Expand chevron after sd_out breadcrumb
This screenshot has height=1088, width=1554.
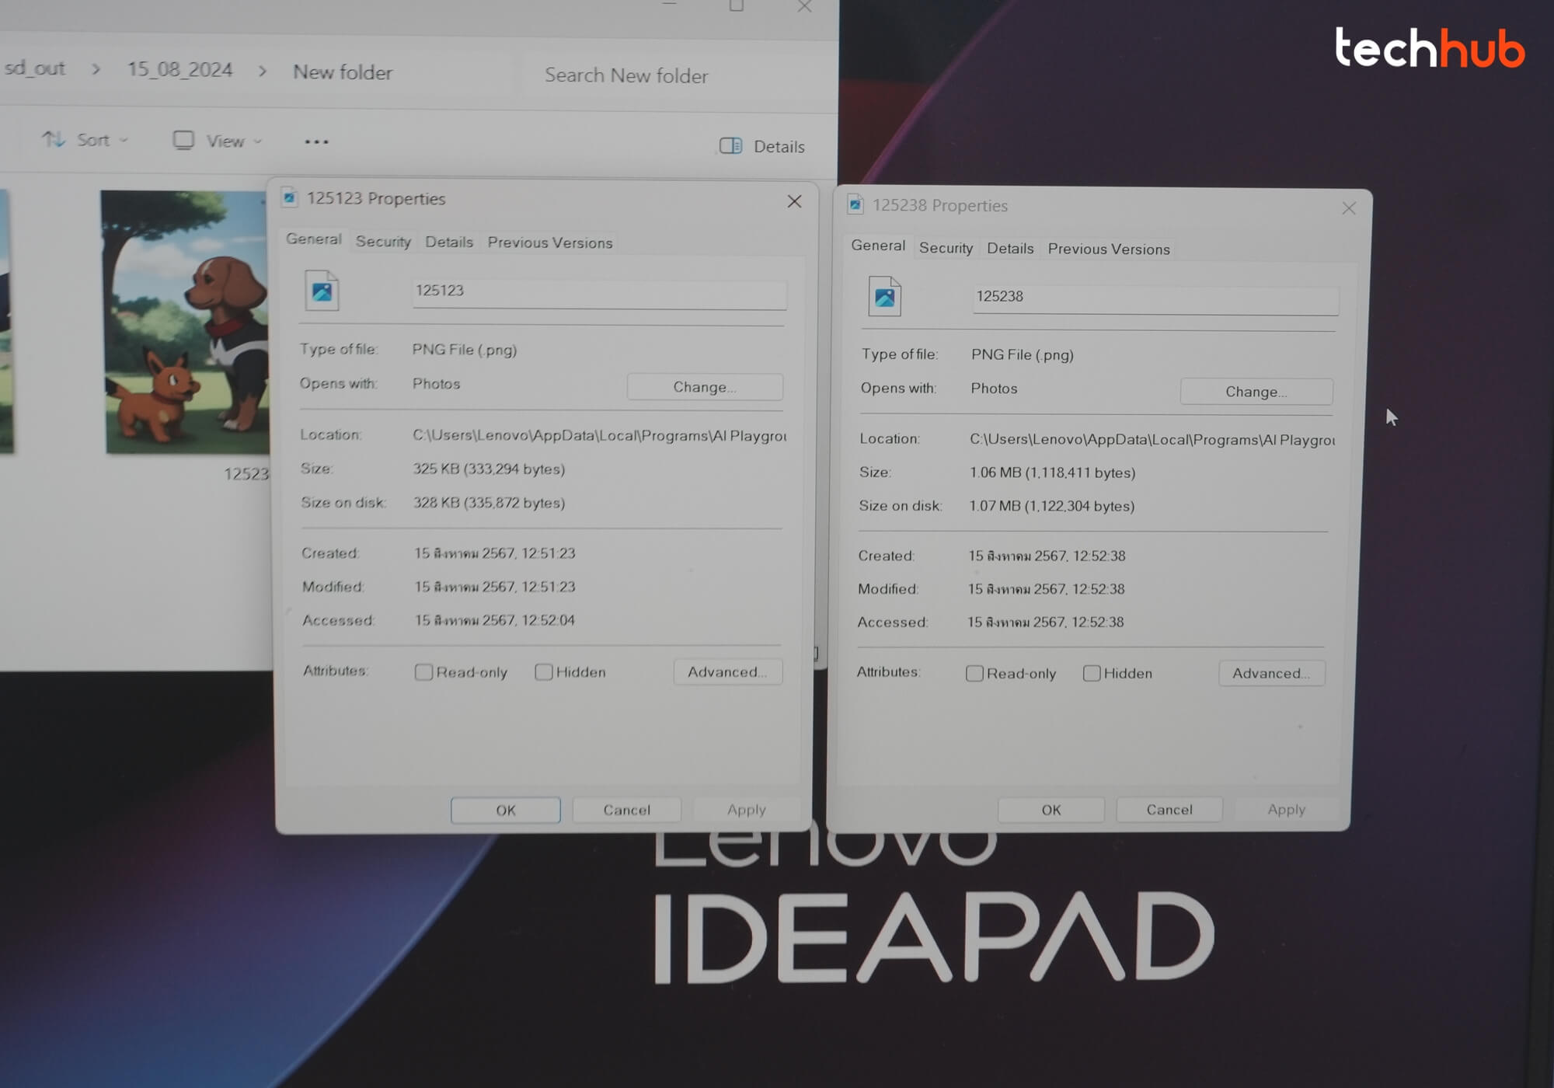tap(96, 69)
